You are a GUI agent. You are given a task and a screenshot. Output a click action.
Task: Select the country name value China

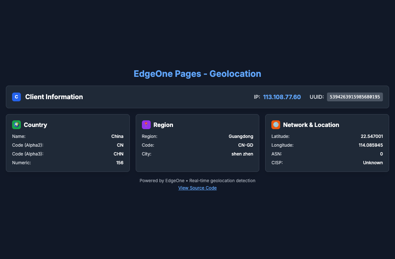117,136
